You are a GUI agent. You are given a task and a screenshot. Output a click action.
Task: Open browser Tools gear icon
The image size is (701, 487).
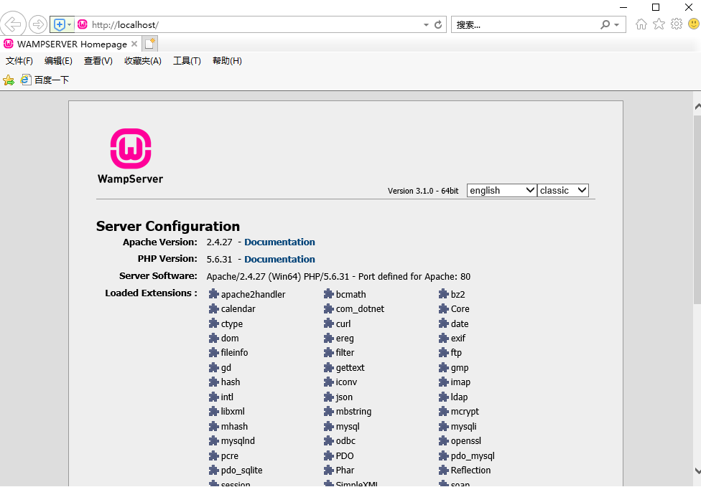[677, 24]
